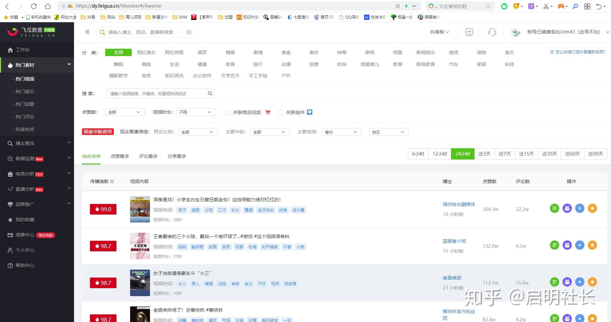The width and height of the screenshot is (611, 322).
Task: Tick the 关联商品视频 checkbox
Action: [228, 113]
